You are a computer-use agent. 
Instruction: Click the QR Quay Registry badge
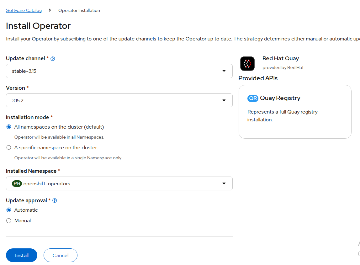pos(252,98)
